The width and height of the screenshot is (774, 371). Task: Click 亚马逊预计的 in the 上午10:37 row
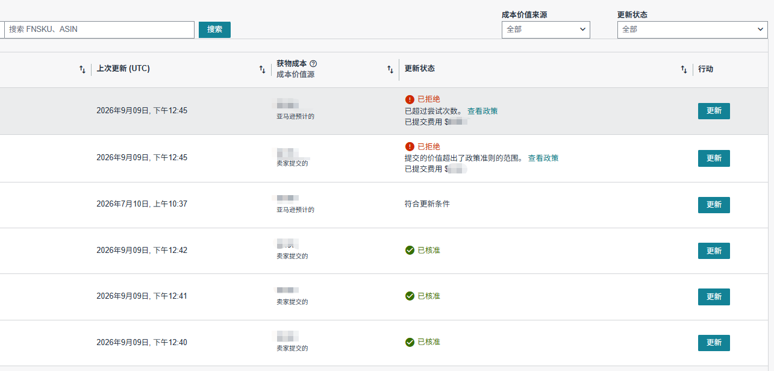coord(295,210)
